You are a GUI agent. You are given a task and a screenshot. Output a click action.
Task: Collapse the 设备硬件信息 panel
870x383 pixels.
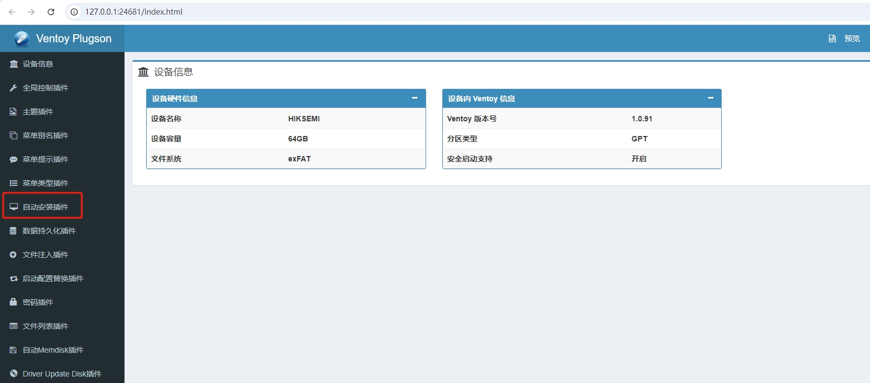[415, 98]
